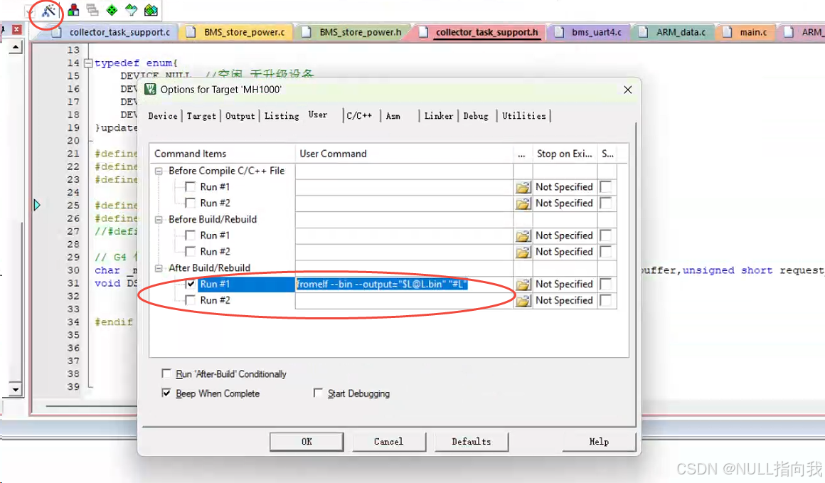This screenshot has width=825, height=483.
Task: Switch to the Utilities tab
Action: point(523,116)
